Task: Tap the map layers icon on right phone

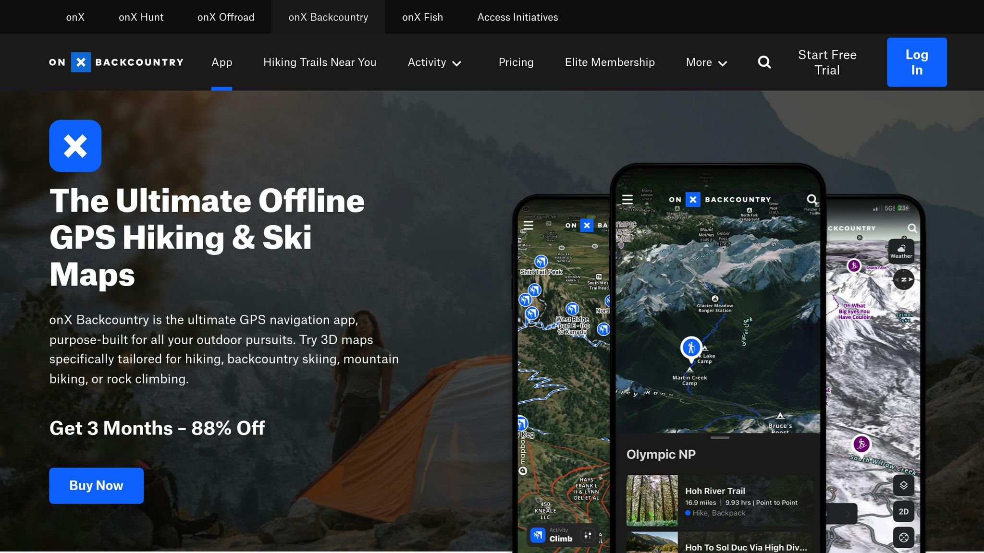Action: 903,485
